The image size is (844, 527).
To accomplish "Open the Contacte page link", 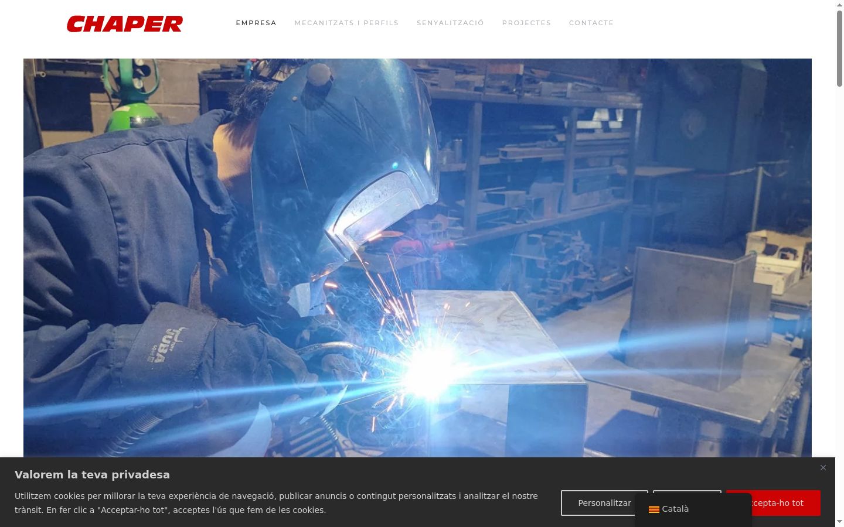I will click(x=591, y=23).
